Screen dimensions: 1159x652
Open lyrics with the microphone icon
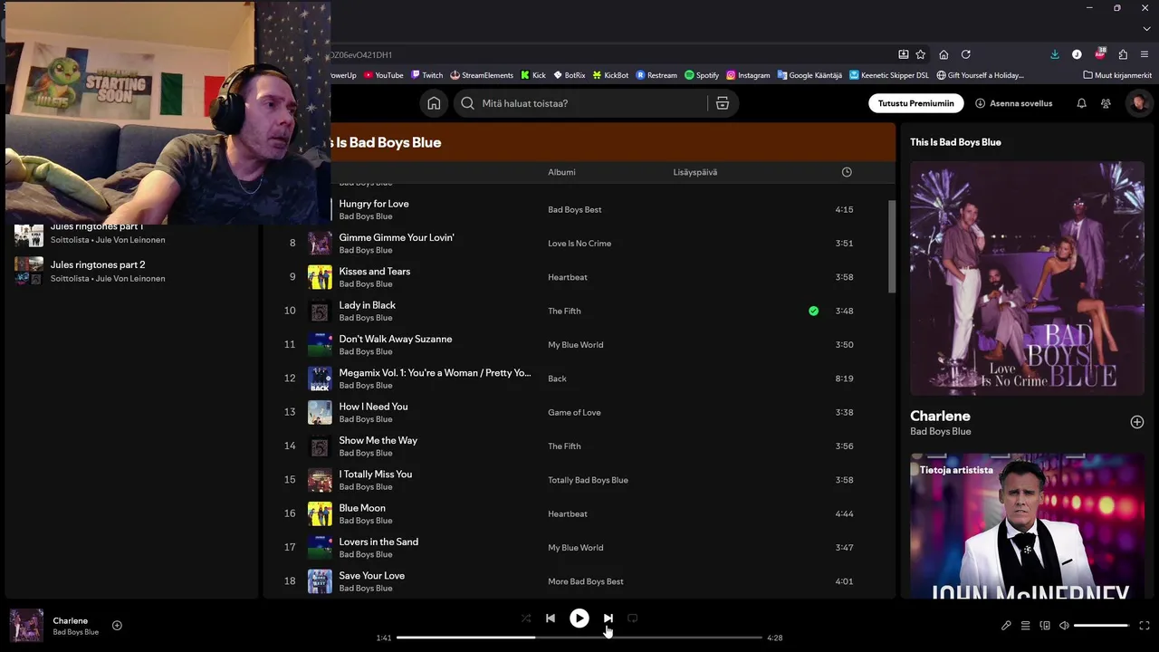click(x=1006, y=626)
